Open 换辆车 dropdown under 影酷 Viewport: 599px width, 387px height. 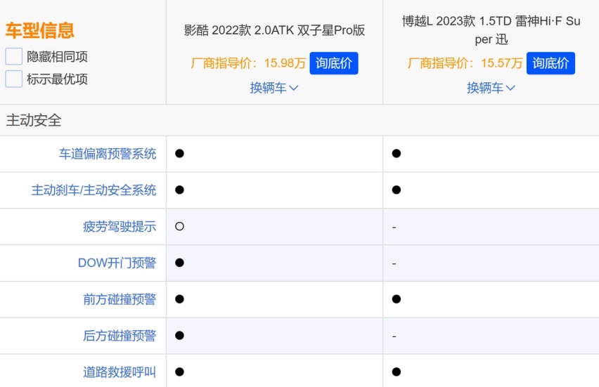point(274,88)
